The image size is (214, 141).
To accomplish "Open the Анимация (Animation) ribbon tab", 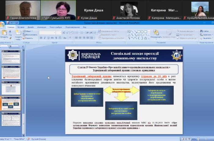I will click(42, 27).
